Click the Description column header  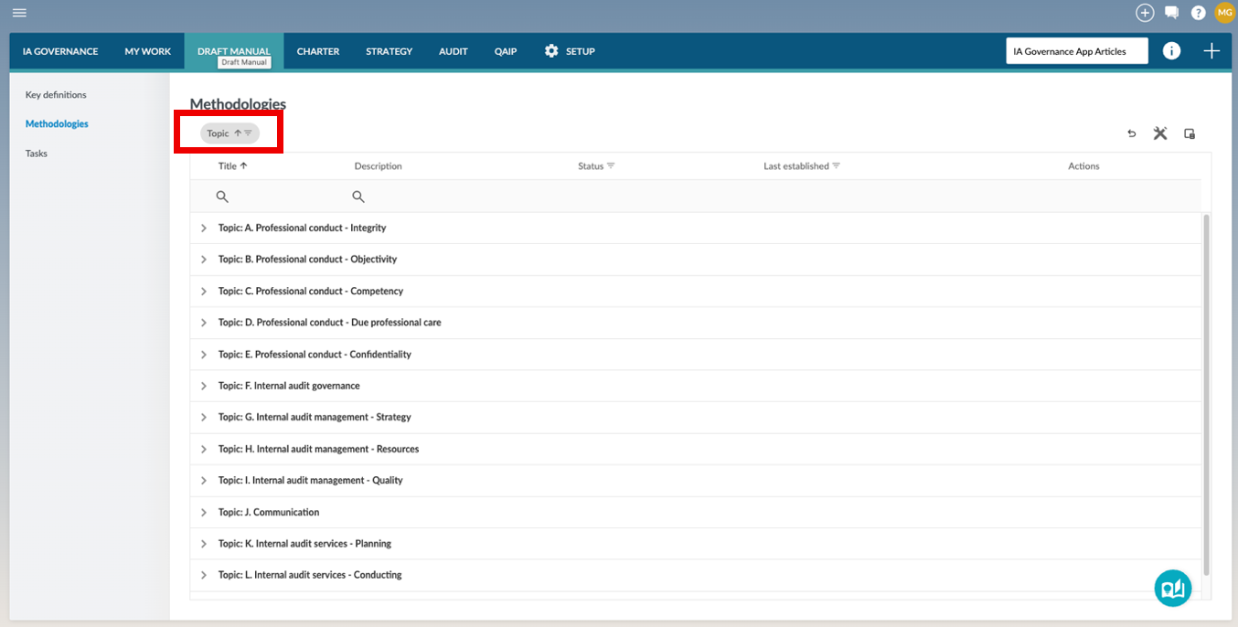pos(379,166)
